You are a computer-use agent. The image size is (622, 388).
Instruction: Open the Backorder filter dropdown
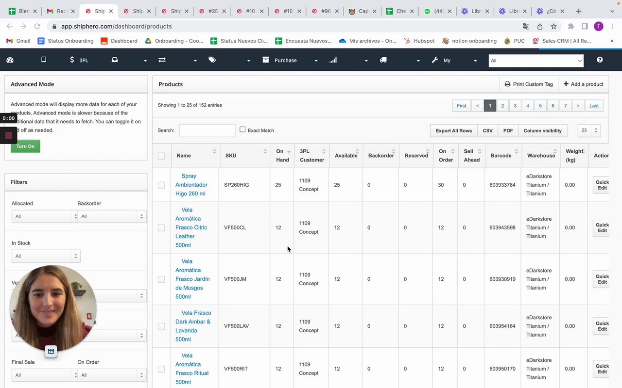click(x=111, y=216)
